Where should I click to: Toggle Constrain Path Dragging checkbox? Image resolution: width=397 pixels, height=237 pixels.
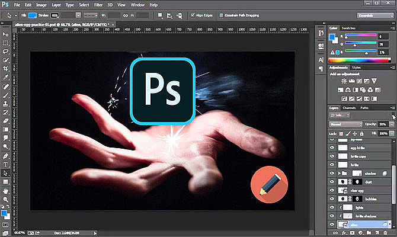(x=221, y=15)
